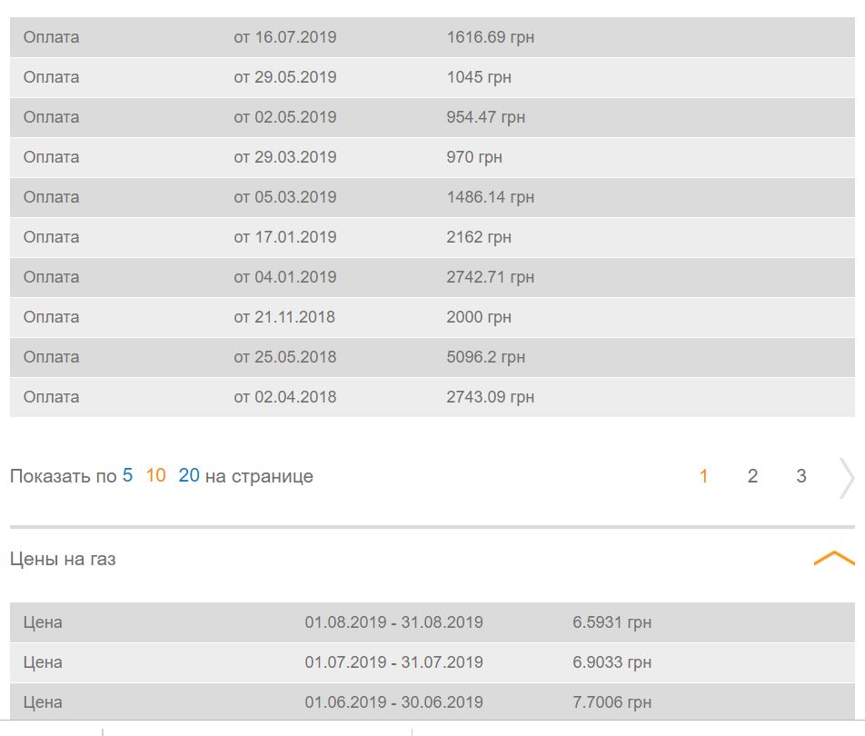Viewport: 865px width, 736px height.
Task: Select payment row from 29.05.2019
Action: [x=432, y=77]
